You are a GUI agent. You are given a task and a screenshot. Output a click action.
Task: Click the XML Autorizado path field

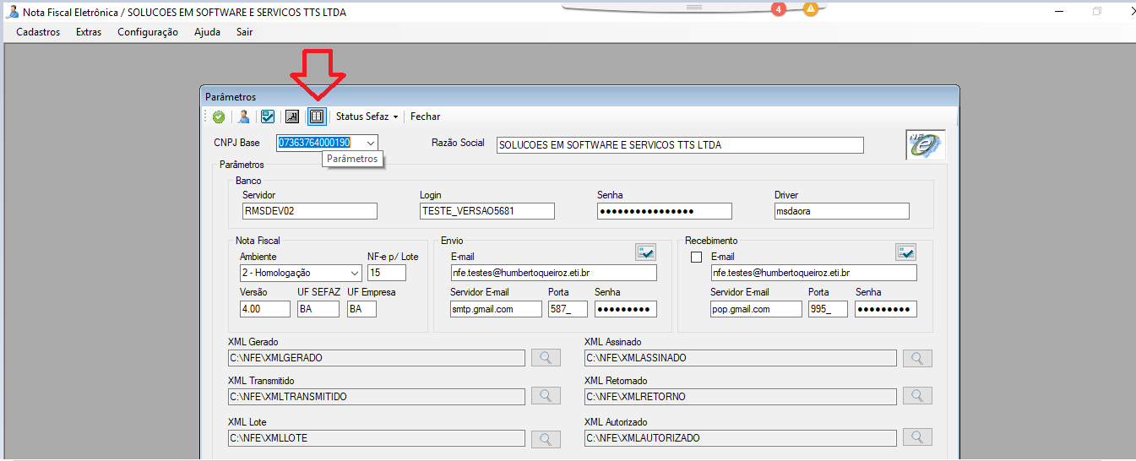[741, 438]
